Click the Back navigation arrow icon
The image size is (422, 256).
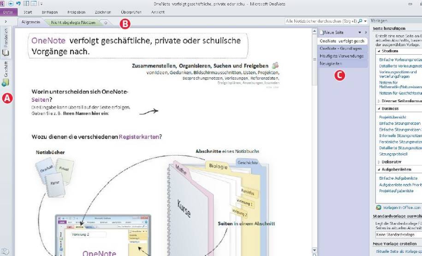coord(11,4)
